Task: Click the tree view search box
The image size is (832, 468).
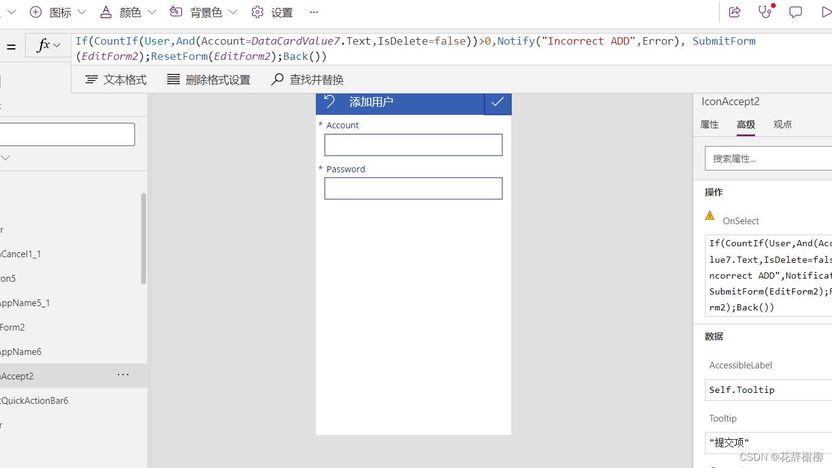Action: coord(67,134)
